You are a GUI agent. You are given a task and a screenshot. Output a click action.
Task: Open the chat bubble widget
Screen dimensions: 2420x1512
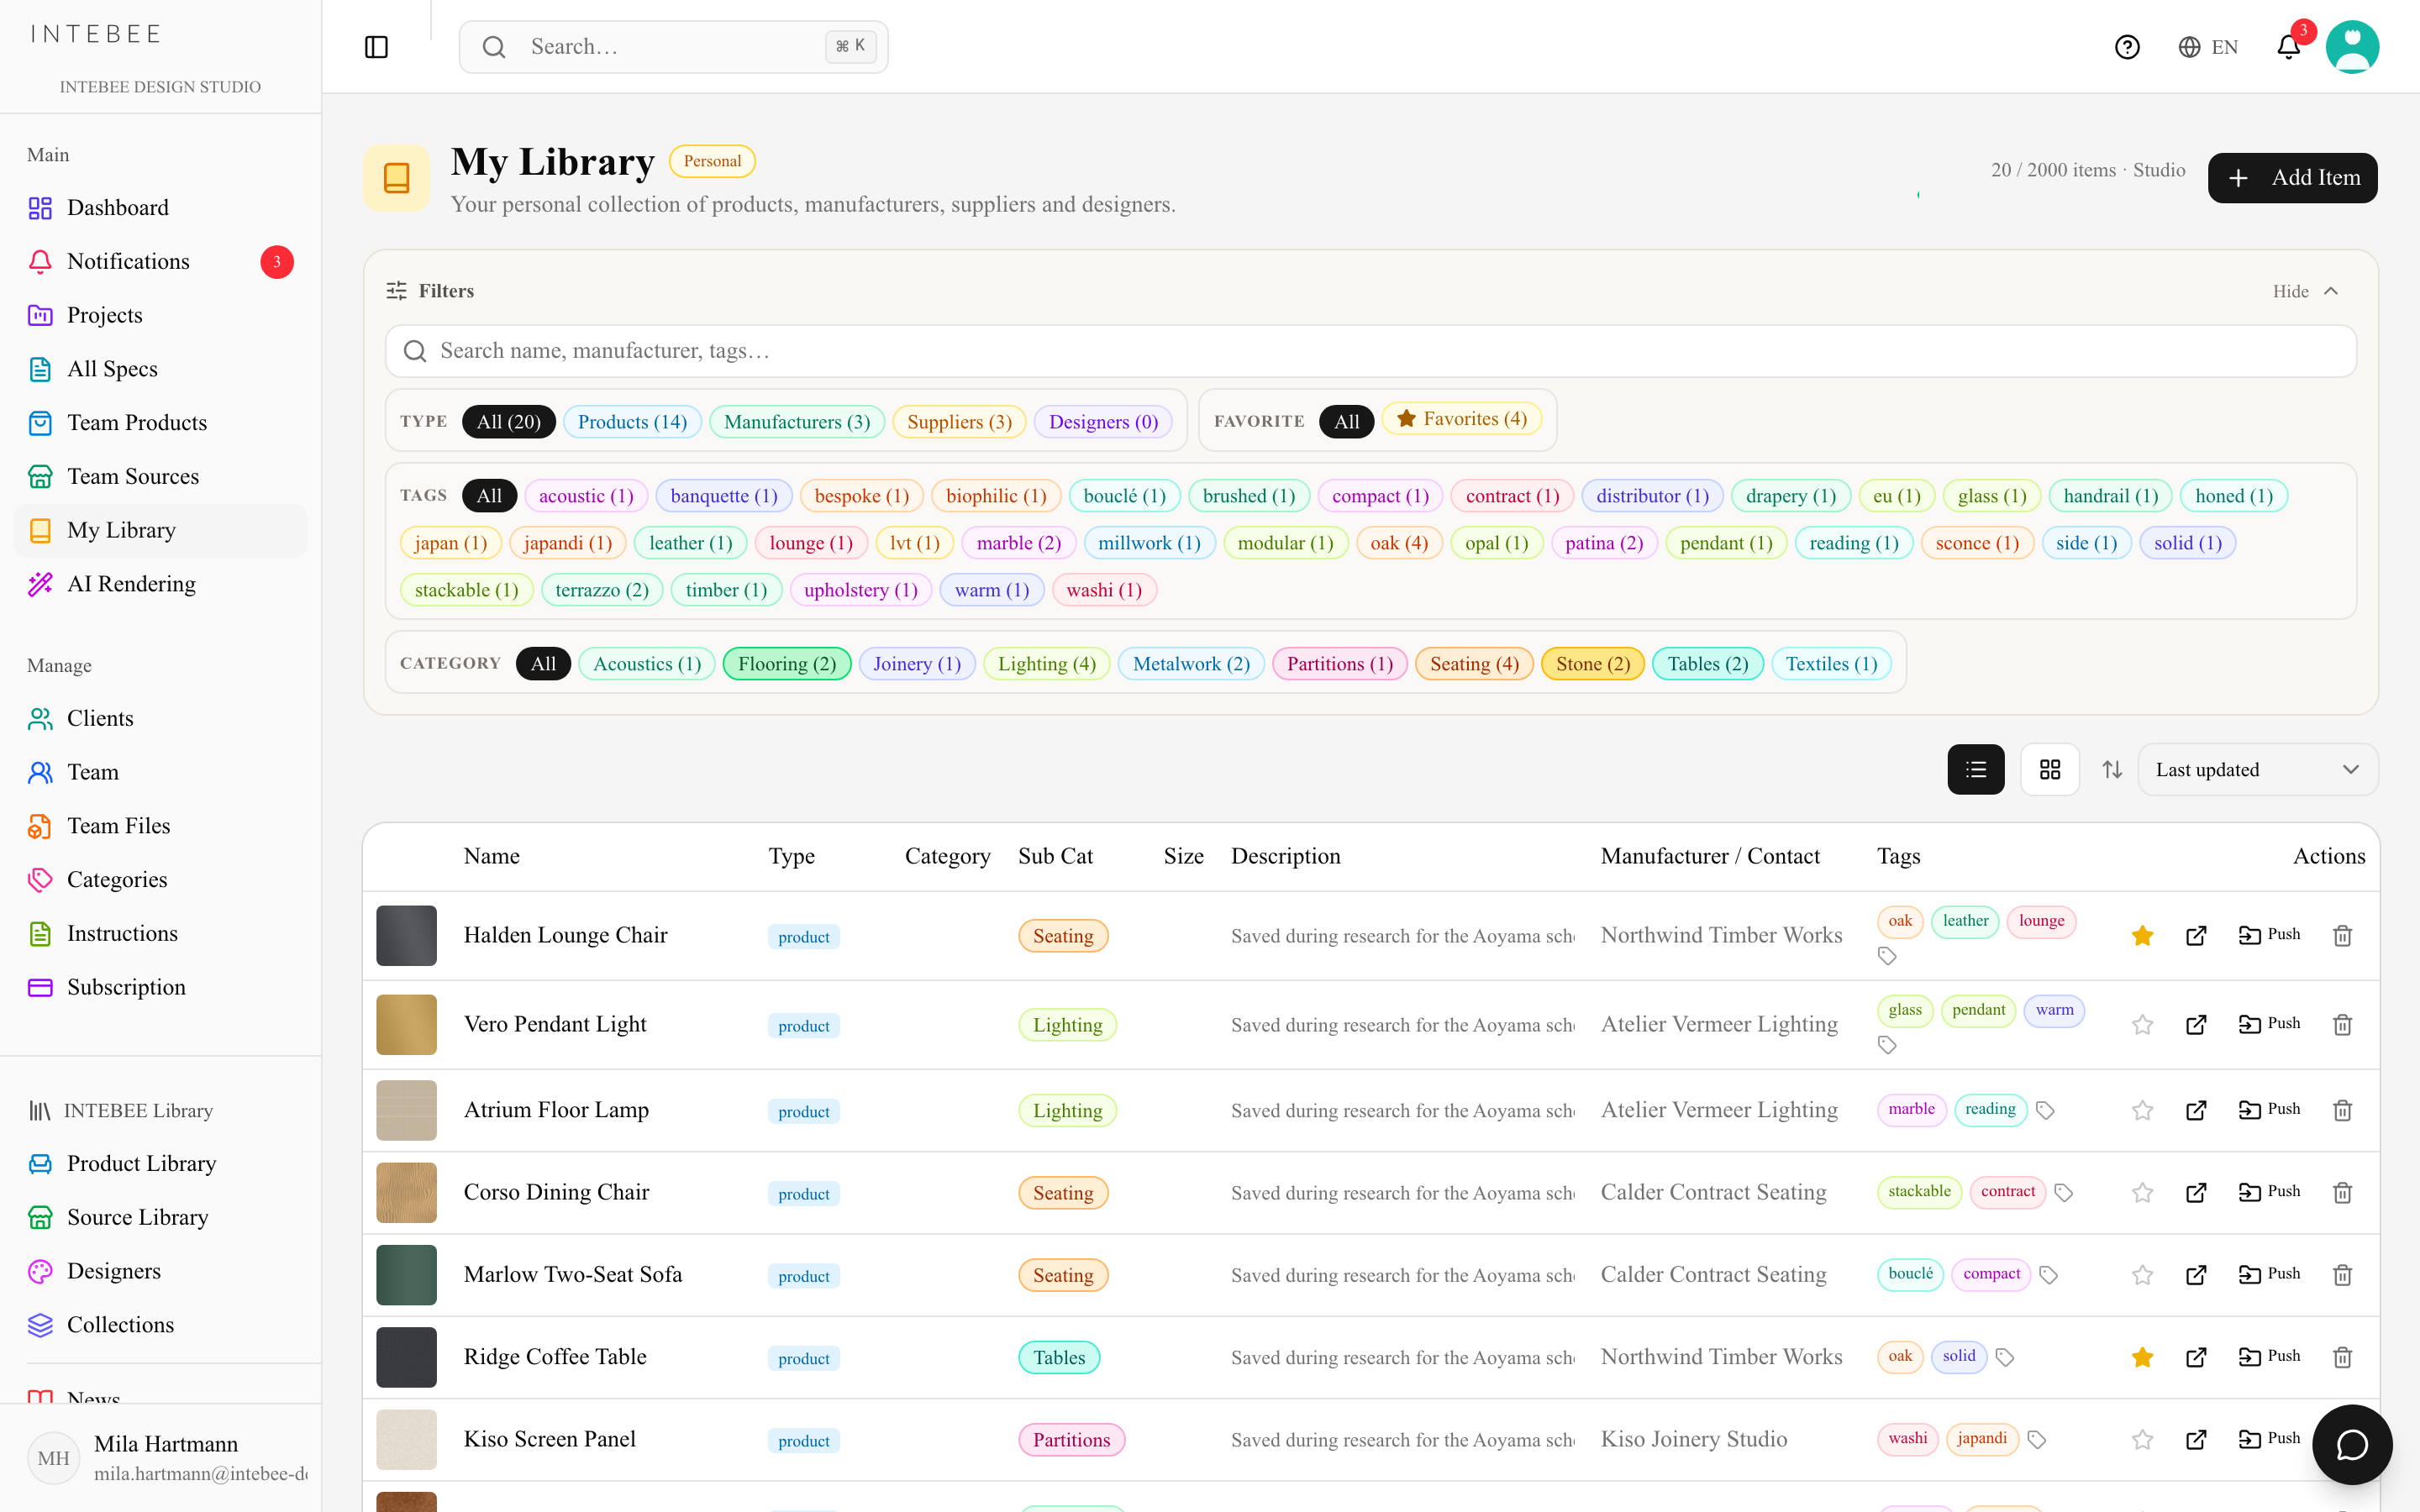[x=2352, y=1445]
